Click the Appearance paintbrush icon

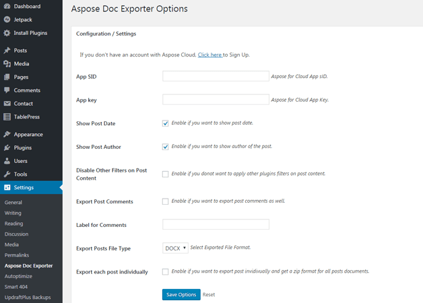tap(7, 134)
